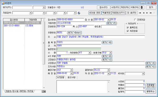The height and width of the screenshot is (97, 158).
Task: Go to first record navigation arrow
Action: pyautogui.click(x=140, y=13)
